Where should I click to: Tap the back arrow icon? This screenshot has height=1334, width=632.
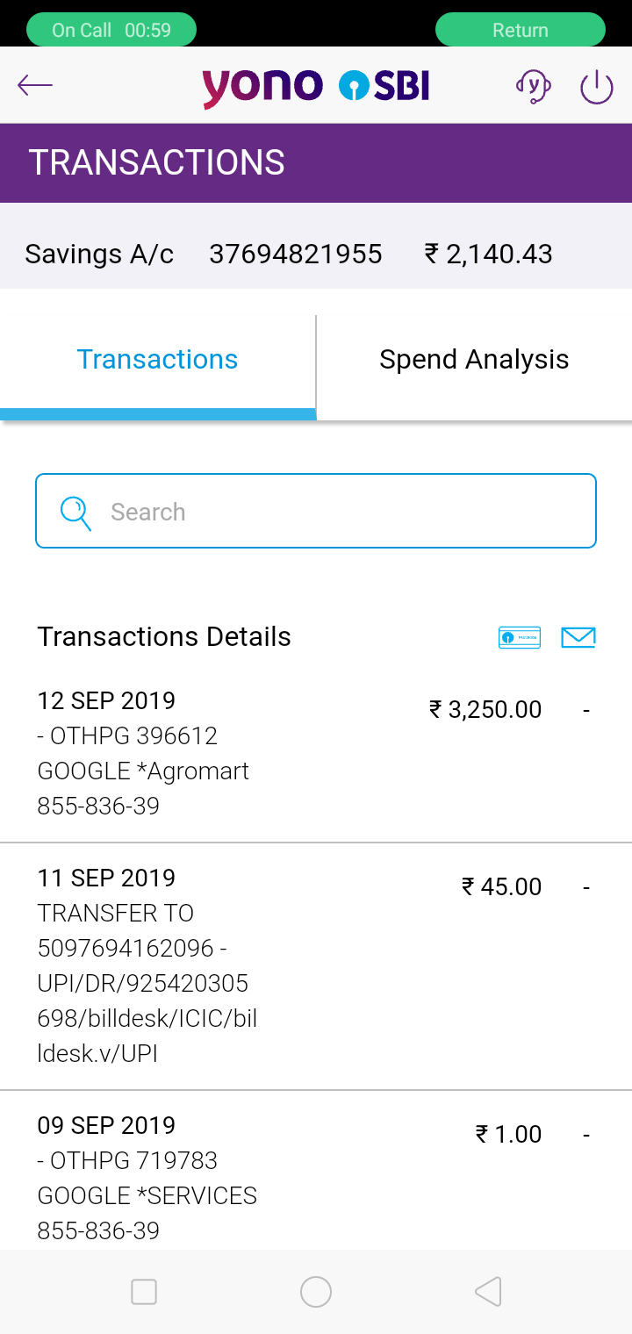[35, 85]
